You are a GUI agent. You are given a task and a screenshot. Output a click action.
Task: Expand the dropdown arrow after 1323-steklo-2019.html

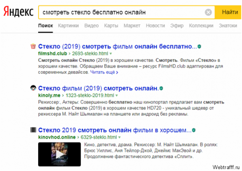tap(117, 96)
